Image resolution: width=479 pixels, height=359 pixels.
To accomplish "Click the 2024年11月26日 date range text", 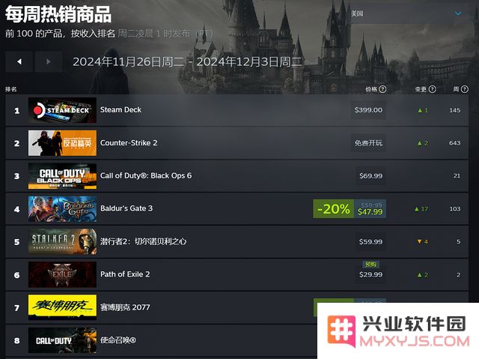I will tap(187, 61).
